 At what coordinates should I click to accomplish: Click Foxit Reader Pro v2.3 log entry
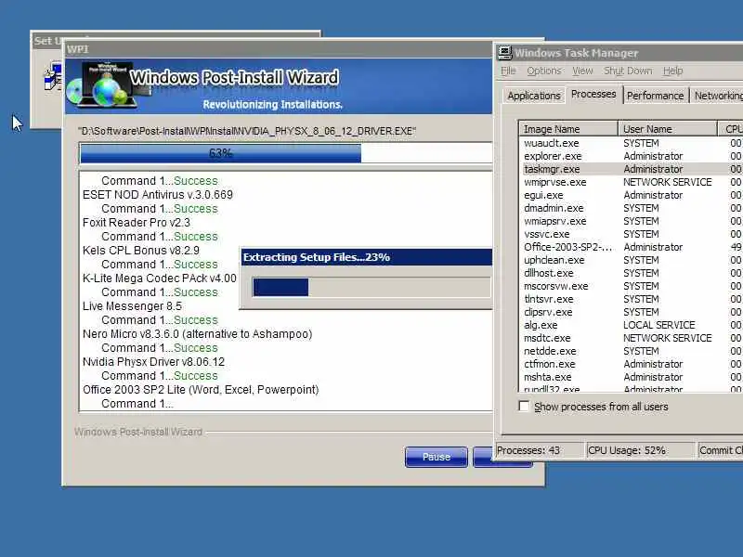[136, 223]
